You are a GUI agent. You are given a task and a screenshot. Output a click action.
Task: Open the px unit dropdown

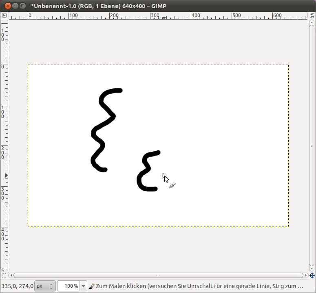pyautogui.click(x=45, y=286)
